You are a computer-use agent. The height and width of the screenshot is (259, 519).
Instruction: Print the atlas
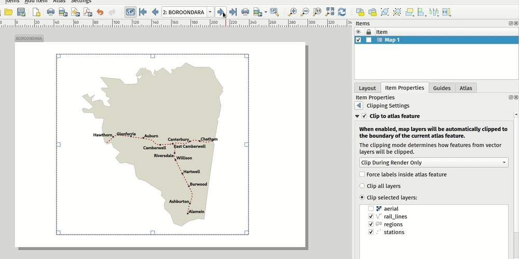click(x=245, y=12)
